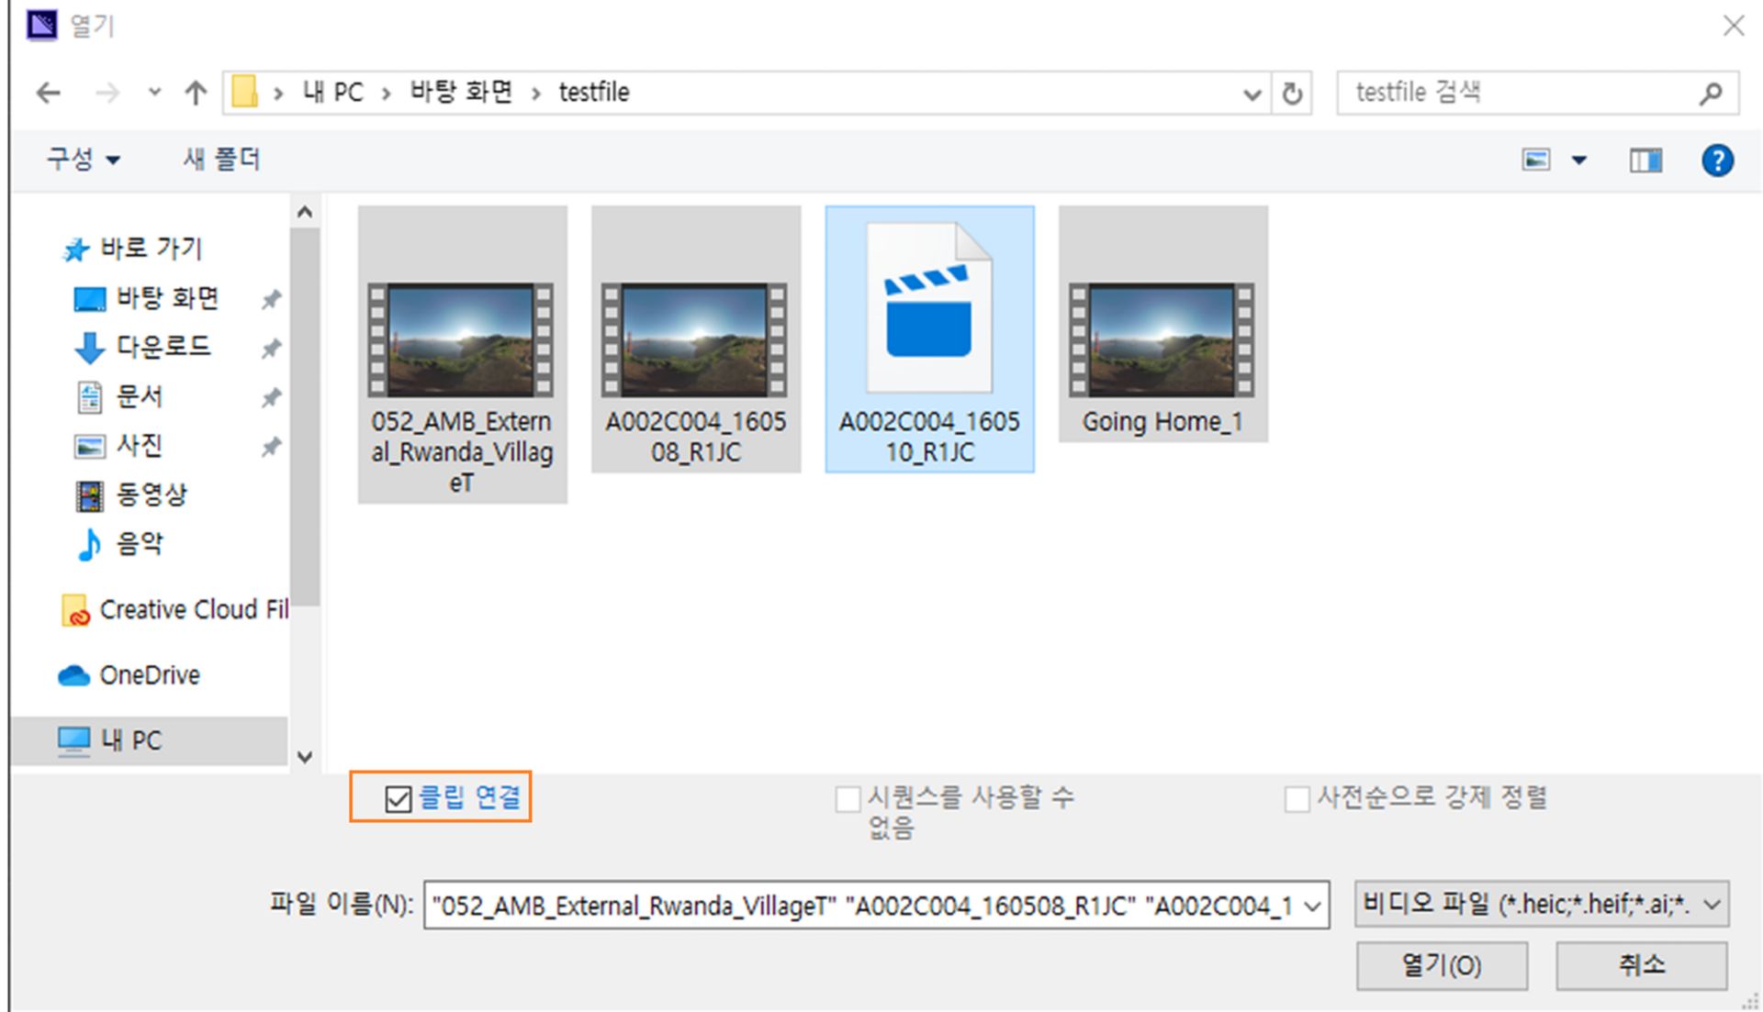Screen dimensions: 1763x1012
Task: Click the sidebar scroll down arrow
Action: [x=305, y=757]
